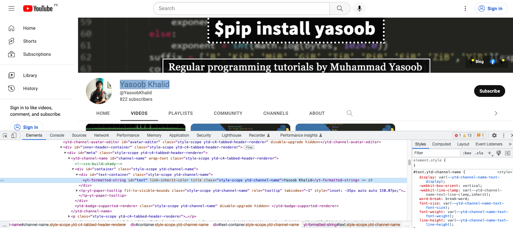Switch to the Console tab in DevTools
Screen dimensions: 513x228
[x=57, y=135]
